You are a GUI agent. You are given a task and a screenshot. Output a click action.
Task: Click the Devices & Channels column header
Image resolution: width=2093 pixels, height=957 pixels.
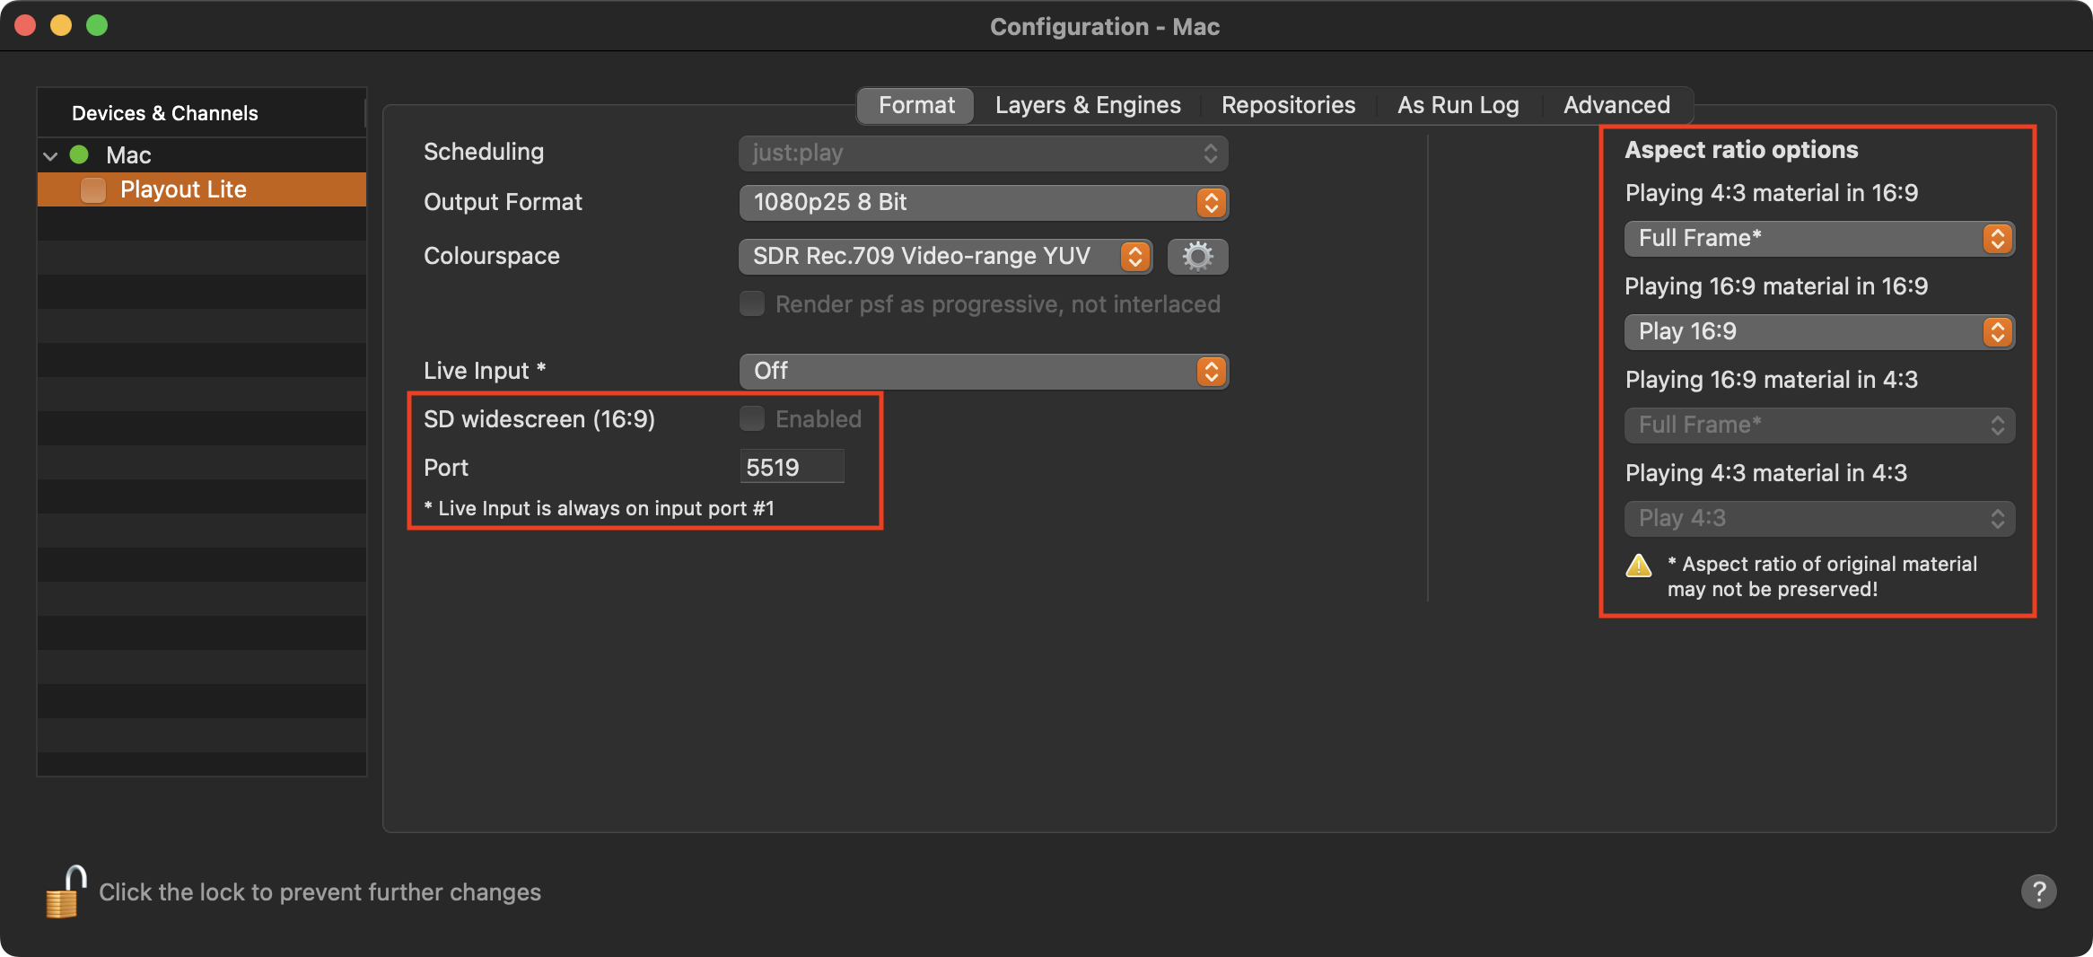[202, 113]
